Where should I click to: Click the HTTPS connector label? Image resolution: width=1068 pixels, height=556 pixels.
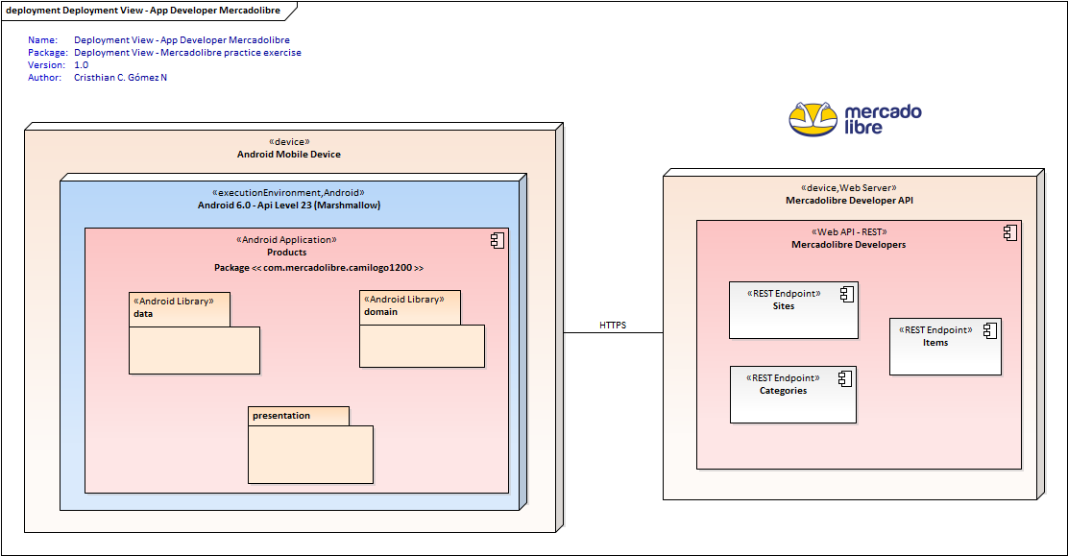[x=613, y=325]
